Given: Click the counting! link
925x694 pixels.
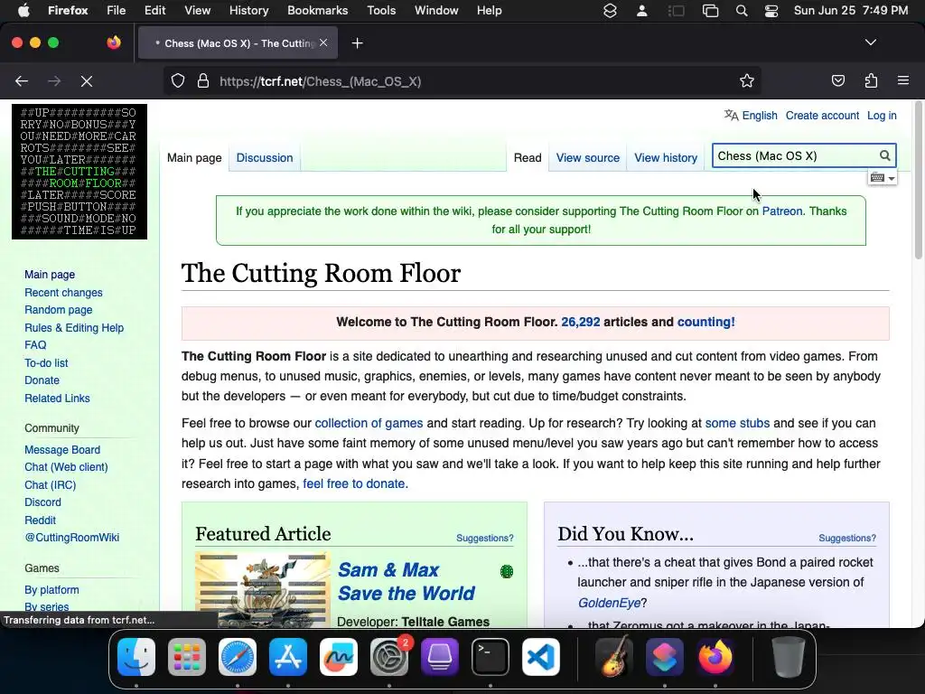Looking at the screenshot, I should coord(705,323).
